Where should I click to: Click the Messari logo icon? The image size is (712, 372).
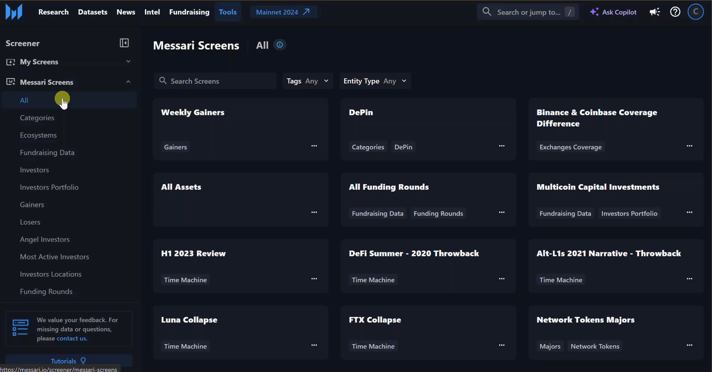14,12
